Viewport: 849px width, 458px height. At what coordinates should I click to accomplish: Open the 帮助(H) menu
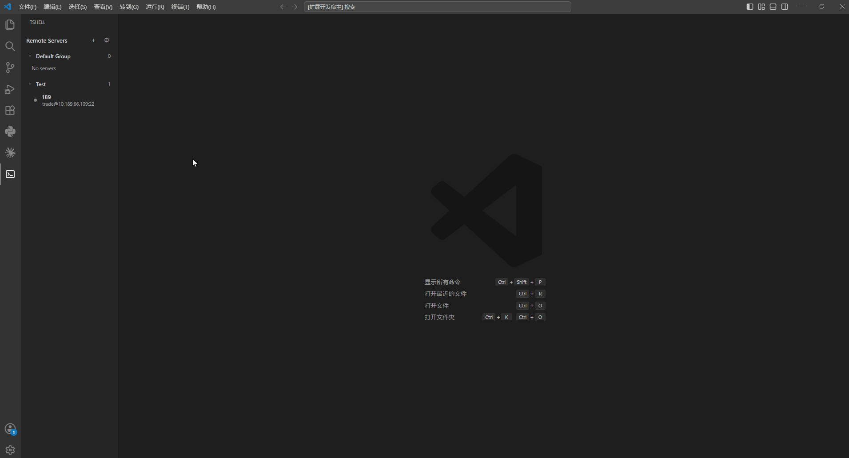coord(206,7)
